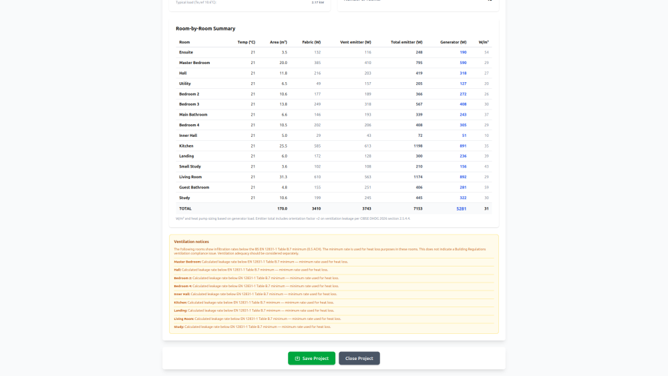Click the total generator value 5281

(x=461, y=208)
